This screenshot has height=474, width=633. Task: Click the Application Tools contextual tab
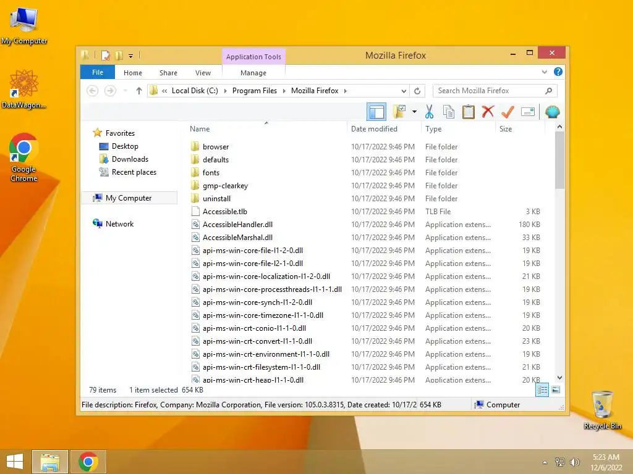[x=253, y=57]
